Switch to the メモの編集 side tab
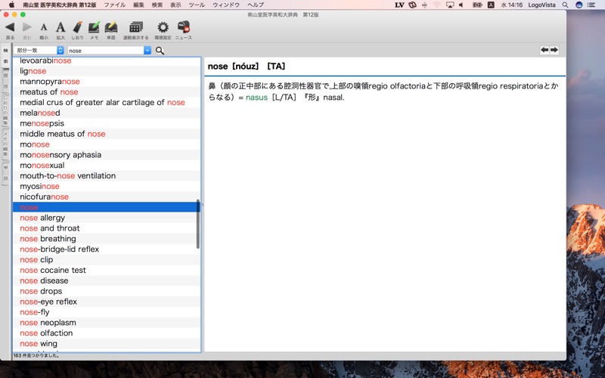Image resolution: width=605 pixels, height=378 pixels. click(x=5, y=144)
